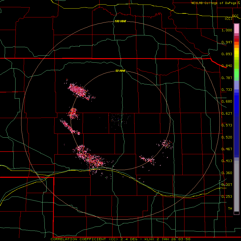The width and height of the screenshot is (241, 241).
Task: Select the 0.520 legend value
Action: pos(227,137)
